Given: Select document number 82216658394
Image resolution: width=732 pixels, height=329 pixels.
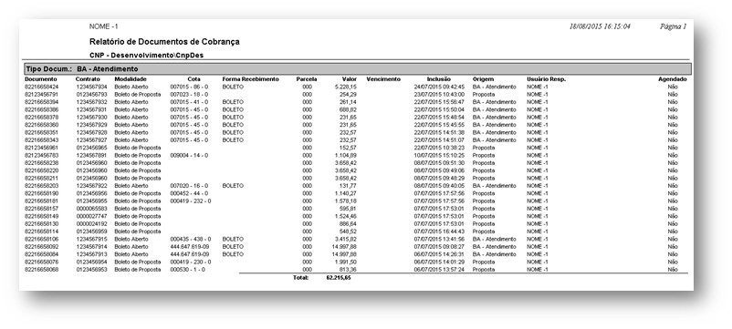Looking at the screenshot, I should point(42,102).
